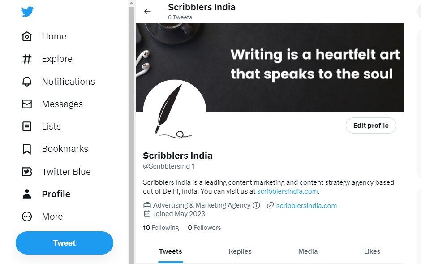
Task: Open the Home icon in sidebar
Action: pos(27,36)
